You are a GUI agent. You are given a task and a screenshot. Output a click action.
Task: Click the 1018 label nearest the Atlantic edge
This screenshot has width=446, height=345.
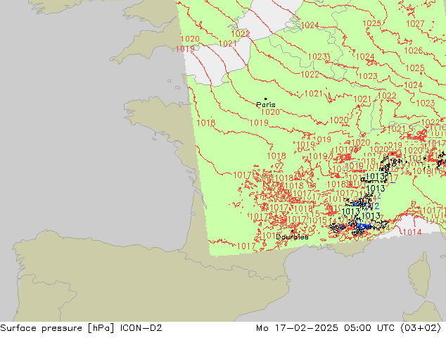[205, 123]
